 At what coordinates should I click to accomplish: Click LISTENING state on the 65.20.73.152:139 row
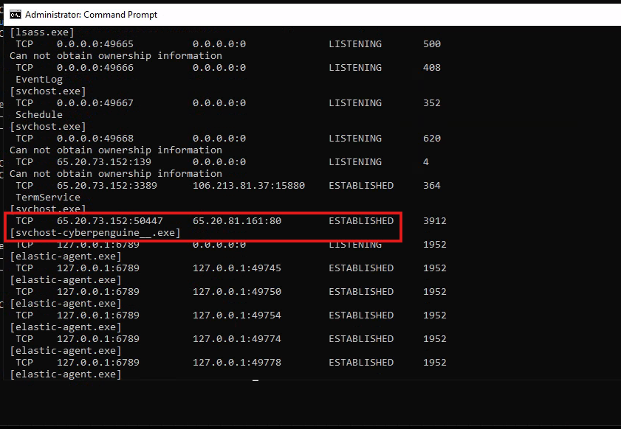tap(355, 161)
